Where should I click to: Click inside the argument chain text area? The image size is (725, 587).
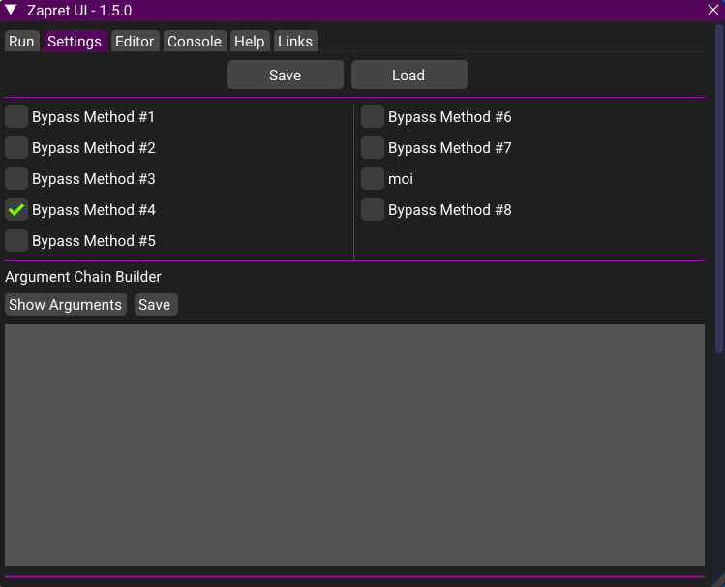(x=354, y=445)
